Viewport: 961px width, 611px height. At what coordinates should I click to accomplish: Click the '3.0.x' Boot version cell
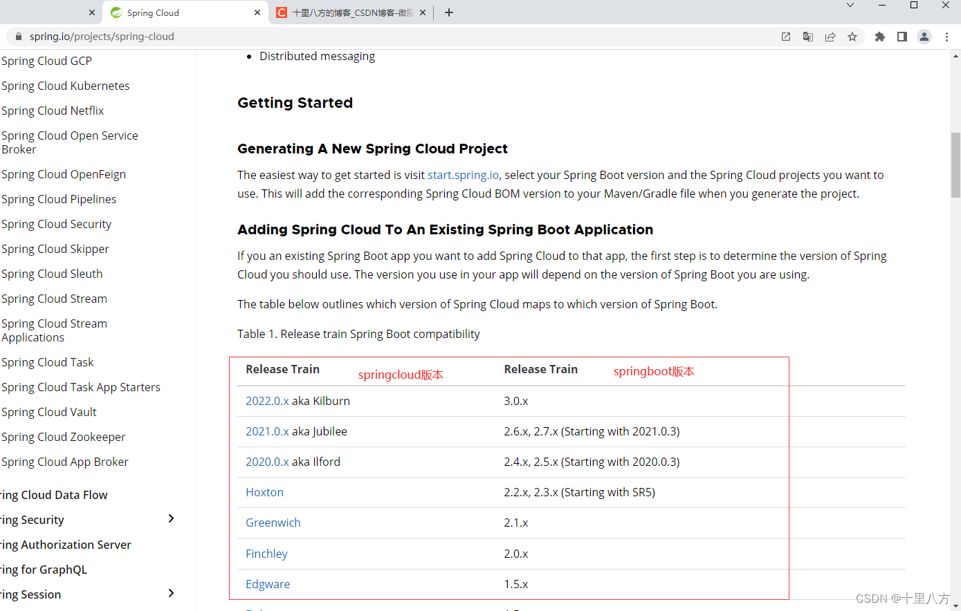tap(516, 401)
